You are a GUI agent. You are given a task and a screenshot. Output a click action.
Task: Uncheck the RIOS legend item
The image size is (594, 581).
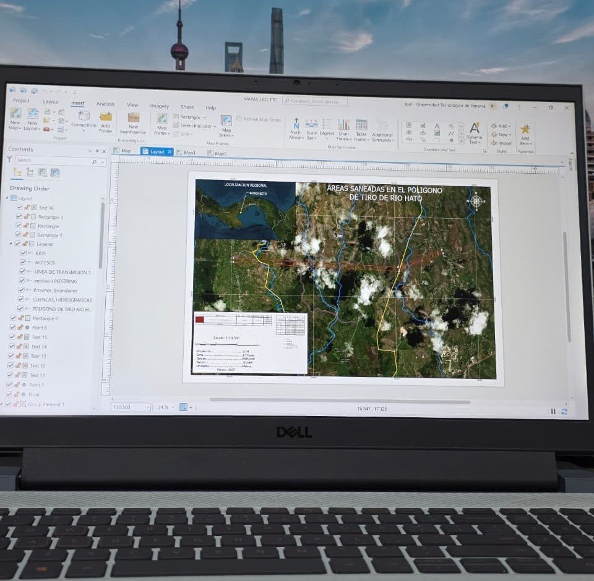[23, 252]
